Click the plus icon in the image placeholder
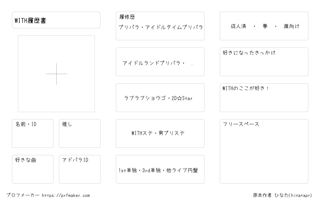This screenshot has height=199, width=319. 56,74
